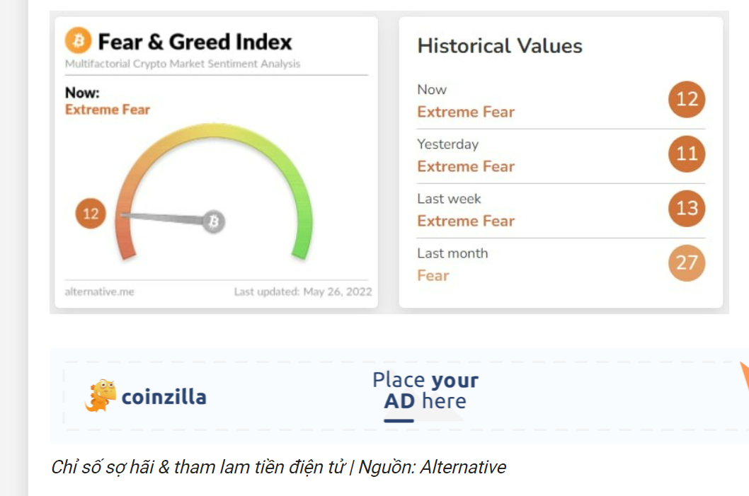Screen dimensions: 749x496
Task: Click the Last updated May 26, 2022 text
Action: 303,292
